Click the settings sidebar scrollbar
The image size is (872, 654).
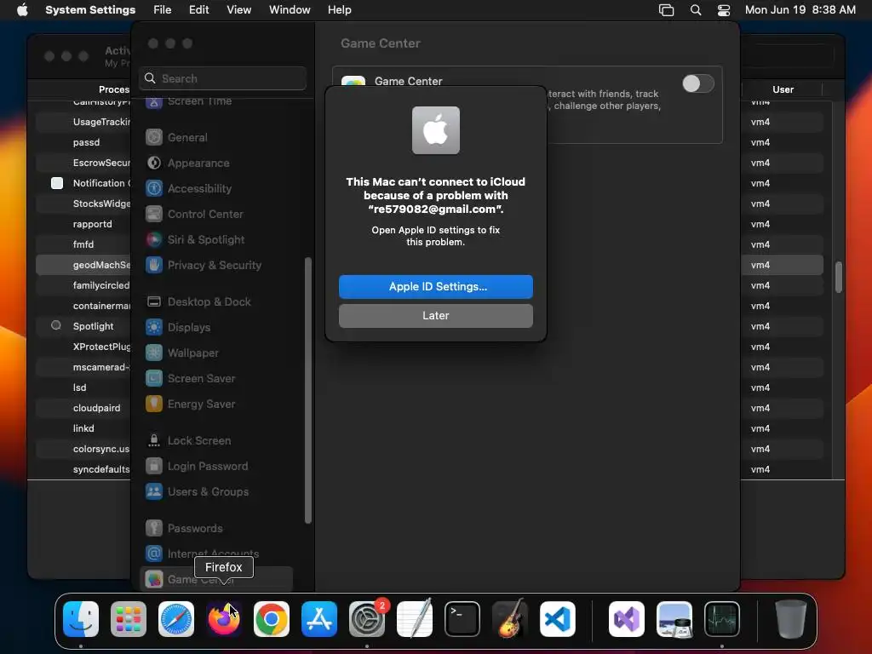[x=307, y=390]
